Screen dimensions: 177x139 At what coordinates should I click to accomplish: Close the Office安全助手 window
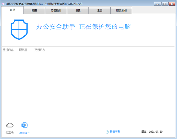pyautogui.click(x=172, y=4)
